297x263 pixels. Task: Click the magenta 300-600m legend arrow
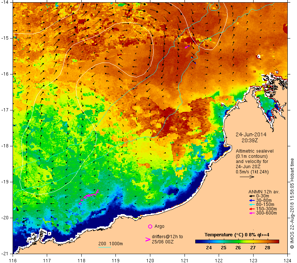(x=252, y=213)
